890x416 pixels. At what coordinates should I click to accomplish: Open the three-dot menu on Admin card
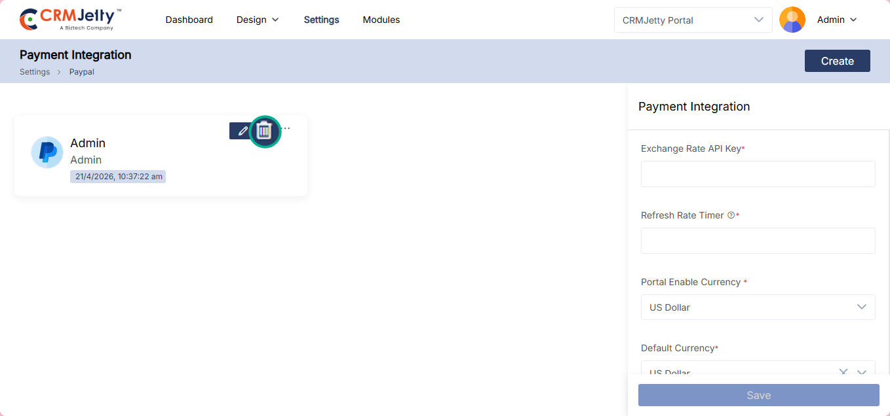coord(286,128)
